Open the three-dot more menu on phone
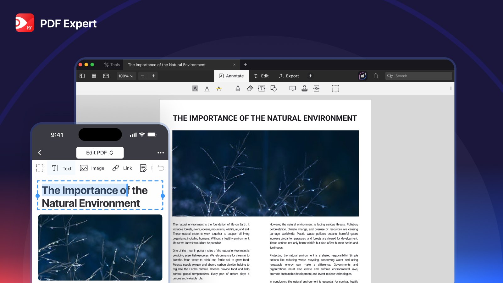This screenshot has height=283, width=503. [160, 153]
